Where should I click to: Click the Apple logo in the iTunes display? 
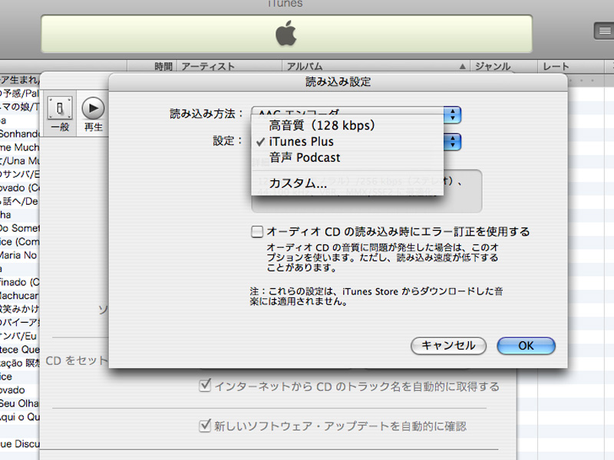click(x=286, y=34)
